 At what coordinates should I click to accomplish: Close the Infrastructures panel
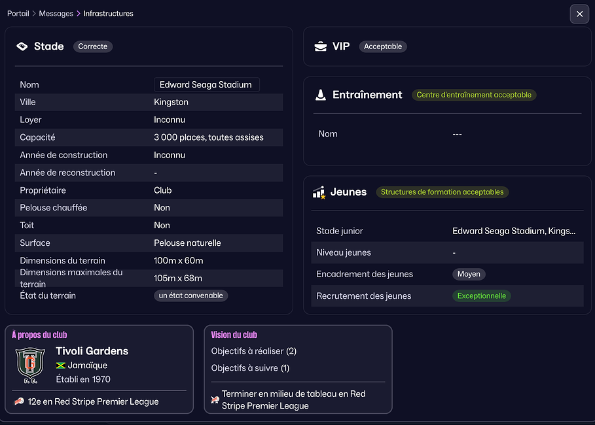click(579, 14)
